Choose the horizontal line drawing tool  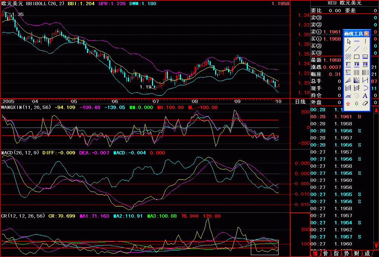[x=357, y=41]
